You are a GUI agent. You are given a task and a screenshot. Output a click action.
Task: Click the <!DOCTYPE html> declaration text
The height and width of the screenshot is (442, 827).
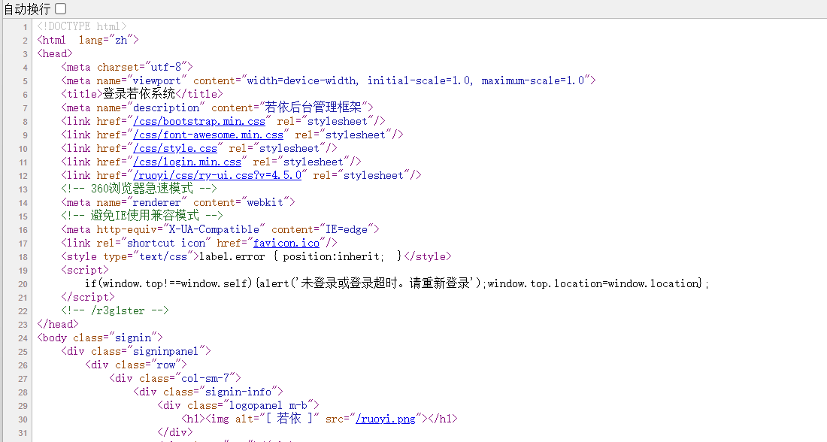tap(82, 26)
